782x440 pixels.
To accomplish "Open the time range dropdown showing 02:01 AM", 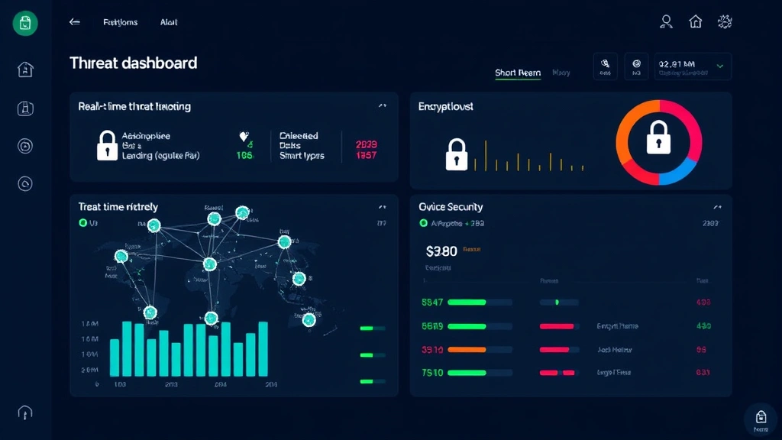I will click(691, 66).
